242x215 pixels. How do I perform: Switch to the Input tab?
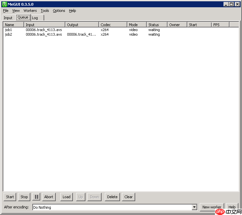pyautogui.click(x=8, y=18)
